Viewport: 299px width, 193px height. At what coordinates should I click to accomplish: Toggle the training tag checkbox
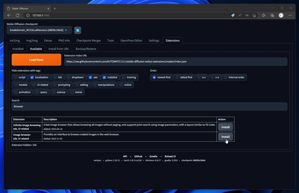click(124, 77)
